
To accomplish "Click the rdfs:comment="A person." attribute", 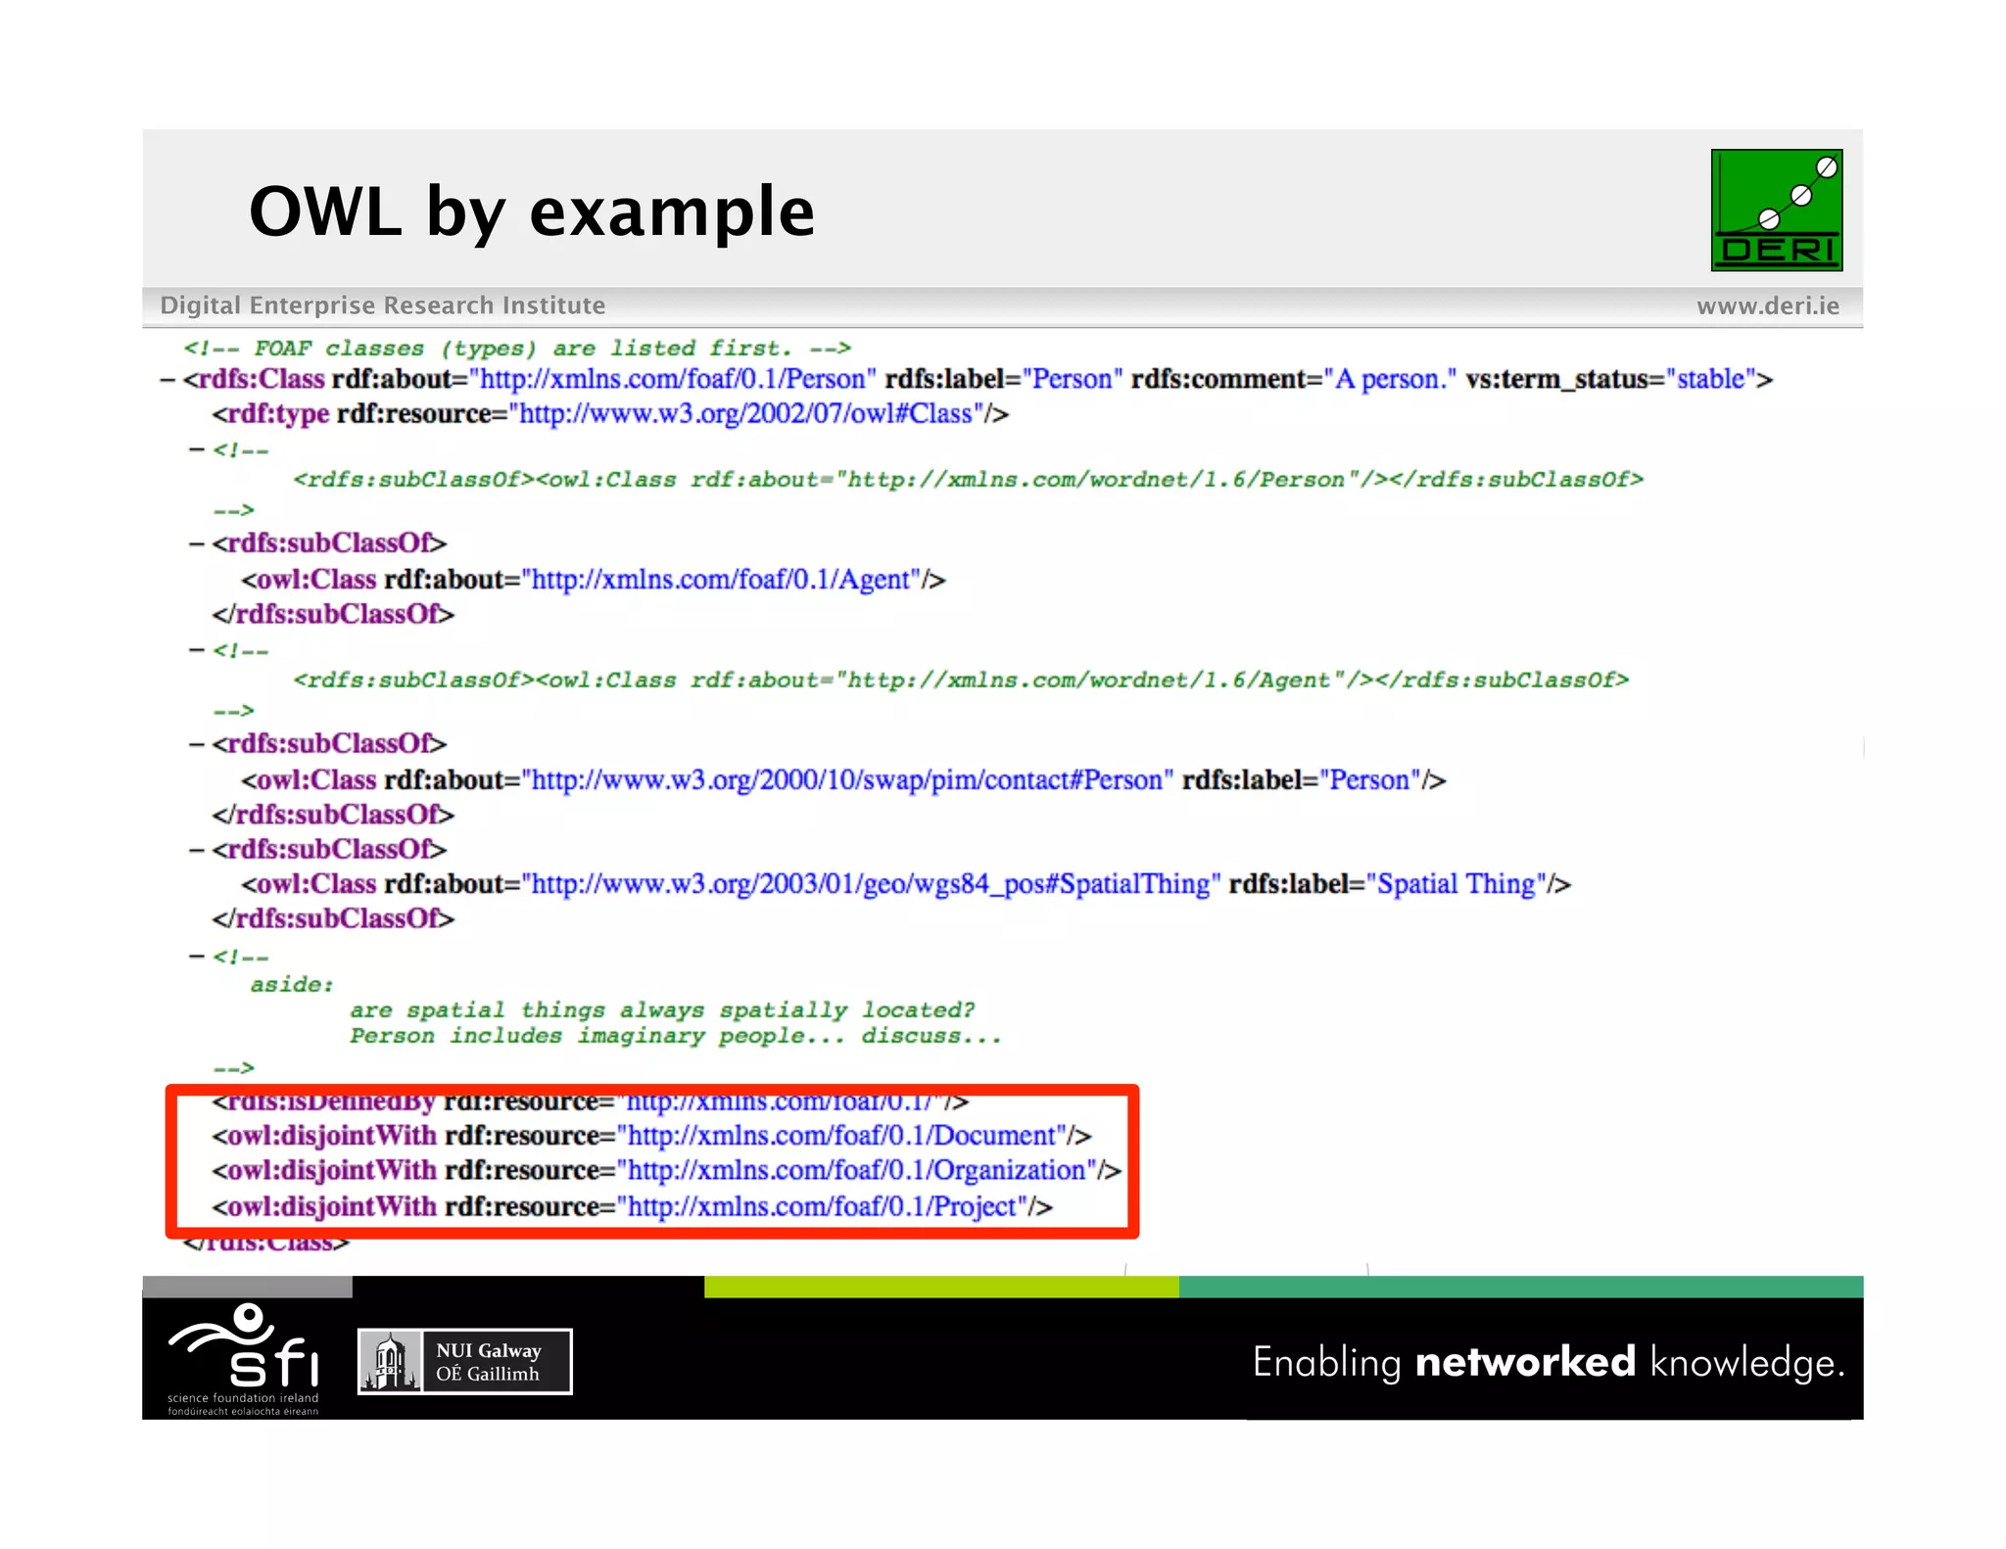I will 1293,379.
